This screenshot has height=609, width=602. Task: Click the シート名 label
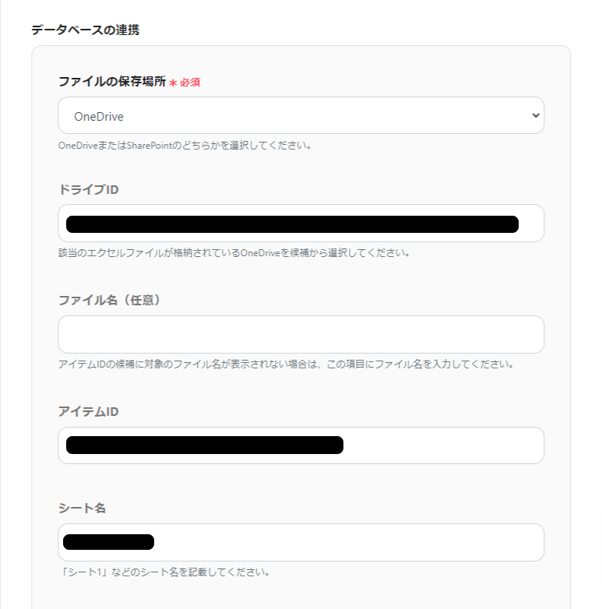coord(82,508)
